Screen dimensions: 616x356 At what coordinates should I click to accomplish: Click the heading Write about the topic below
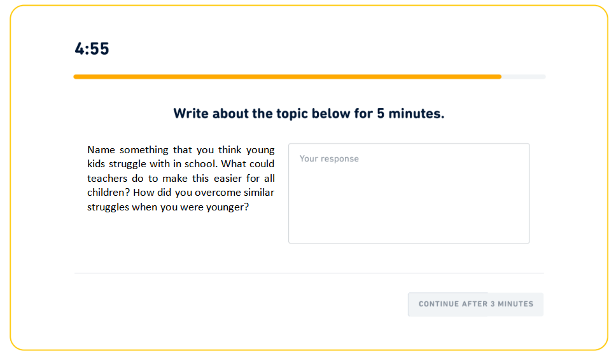point(309,113)
